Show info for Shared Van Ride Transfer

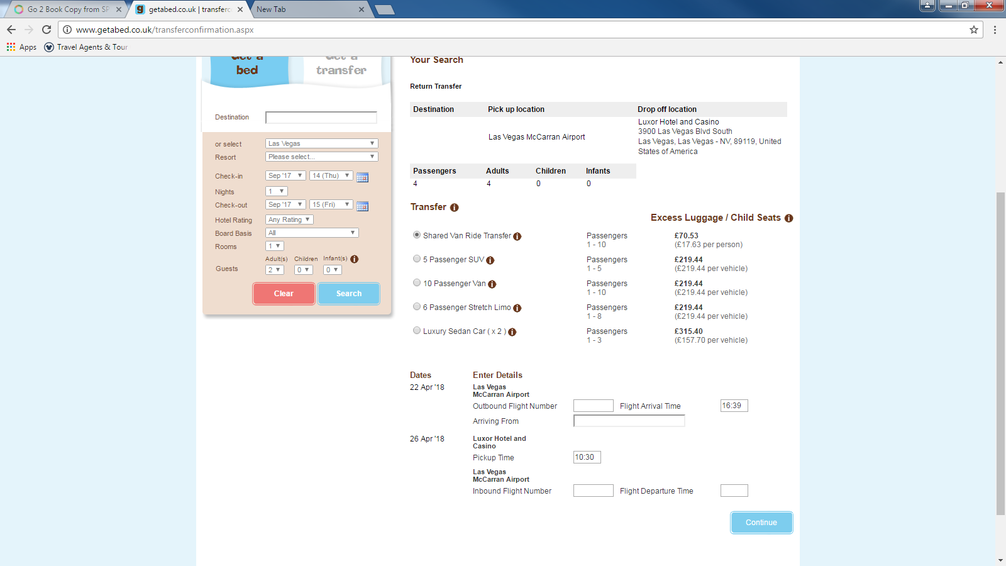click(x=517, y=236)
